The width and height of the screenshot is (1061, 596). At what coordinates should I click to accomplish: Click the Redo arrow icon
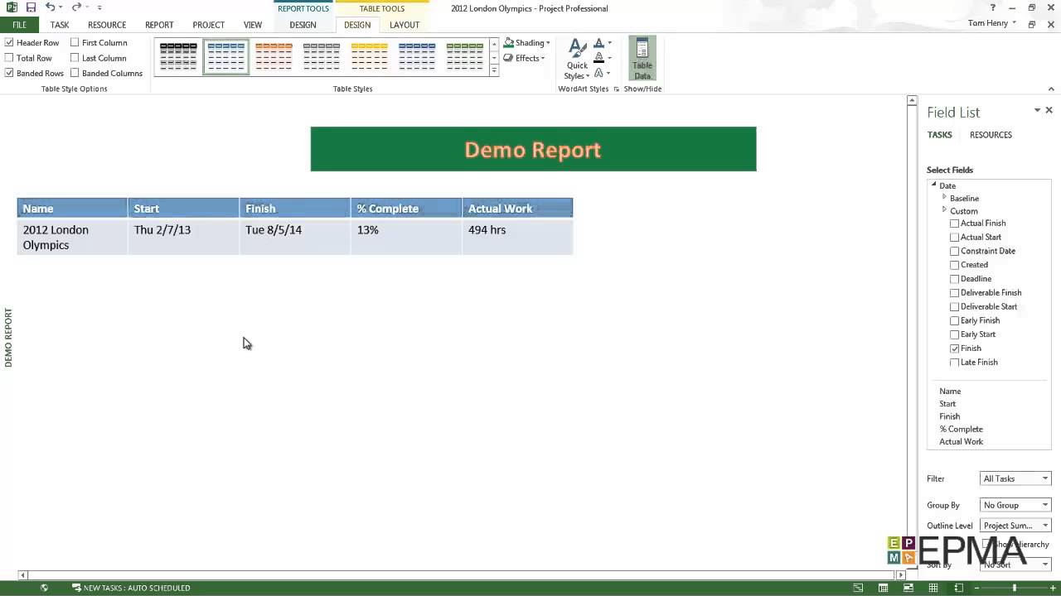pyautogui.click(x=76, y=7)
